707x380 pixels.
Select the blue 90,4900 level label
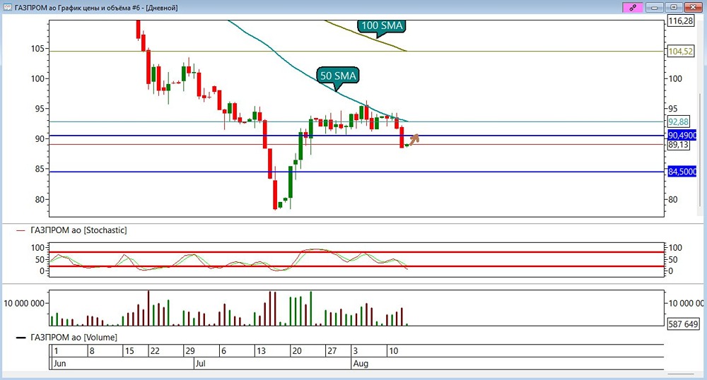click(682, 136)
